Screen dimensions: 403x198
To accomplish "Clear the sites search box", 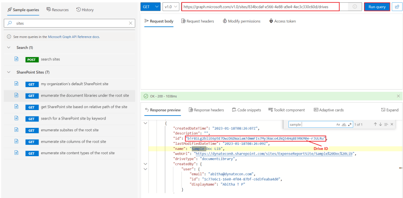I will point(131,23).
